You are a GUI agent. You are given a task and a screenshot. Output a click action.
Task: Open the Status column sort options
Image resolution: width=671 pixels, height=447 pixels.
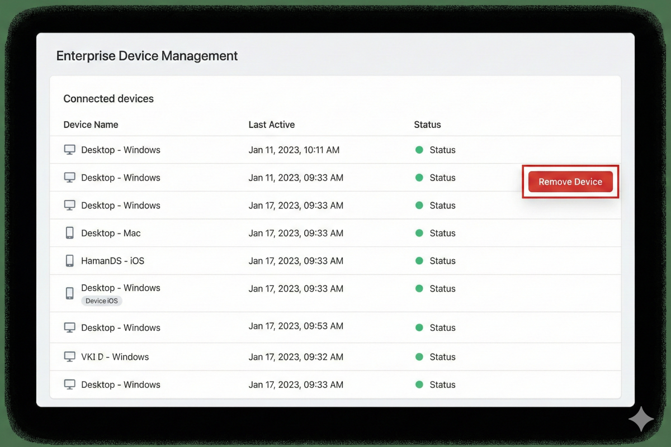pyautogui.click(x=427, y=125)
